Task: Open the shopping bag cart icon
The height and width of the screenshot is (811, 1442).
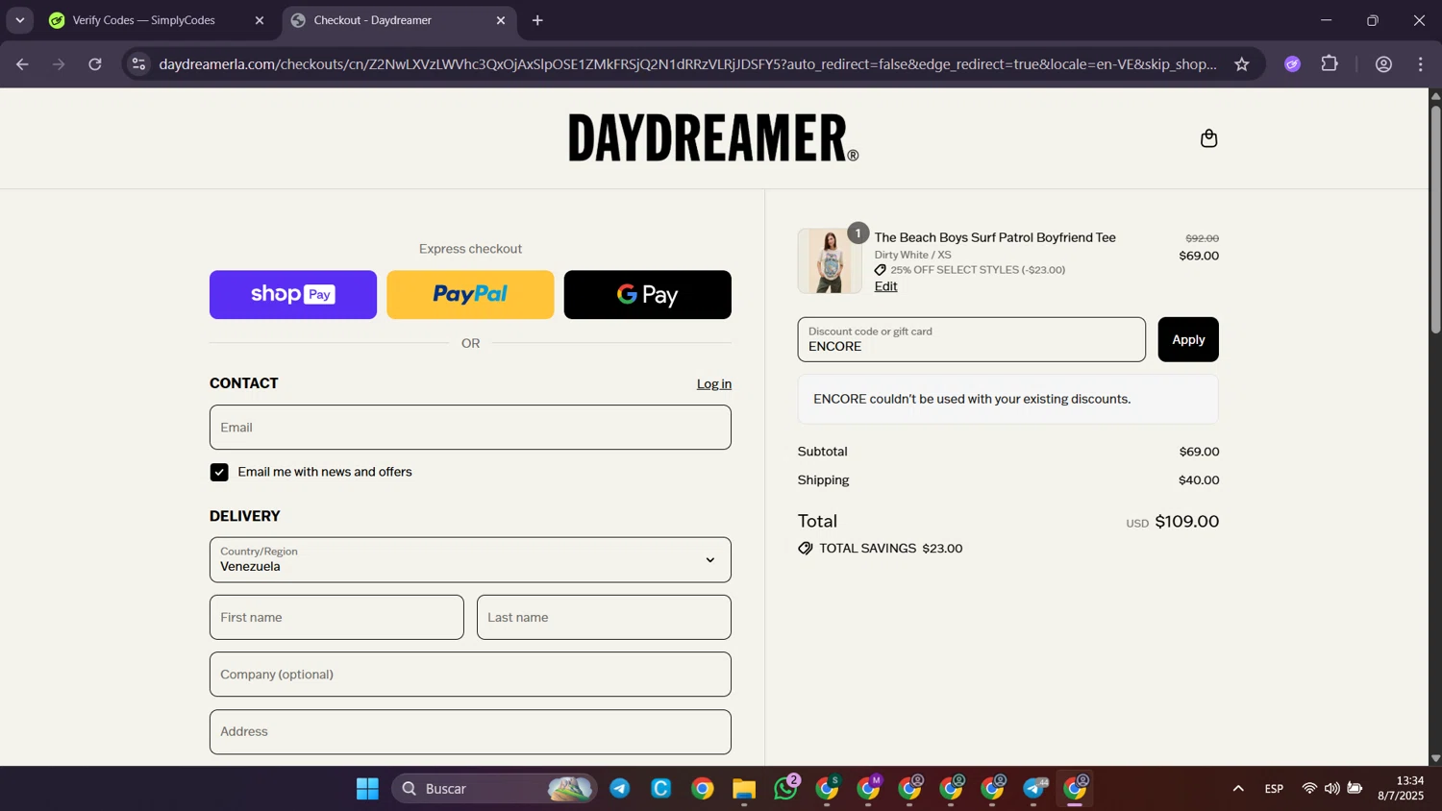Action: (x=1208, y=138)
